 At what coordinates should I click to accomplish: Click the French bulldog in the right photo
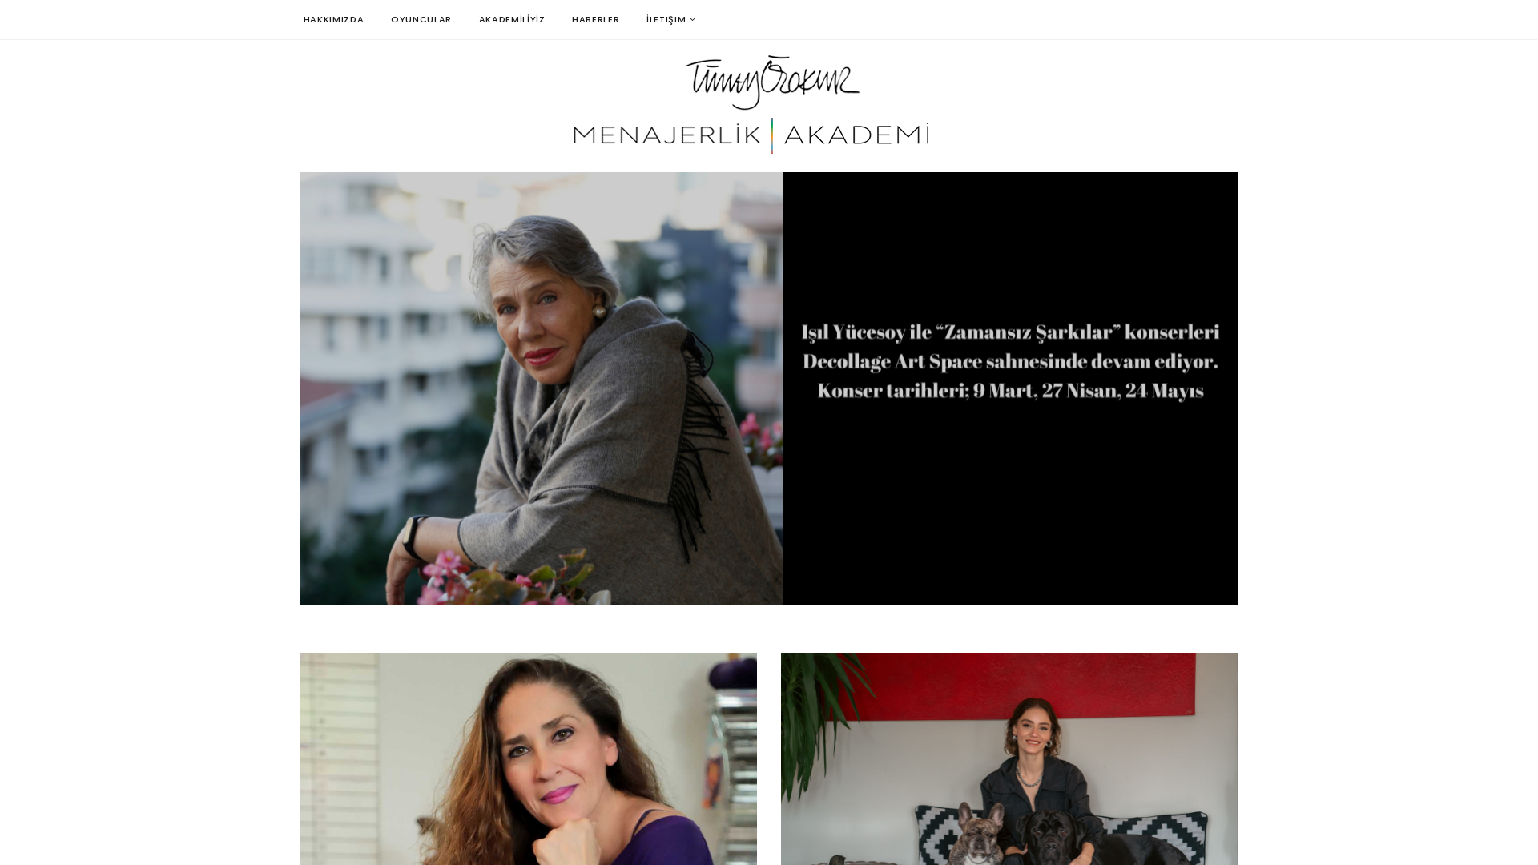pyautogui.click(x=976, y=835)
